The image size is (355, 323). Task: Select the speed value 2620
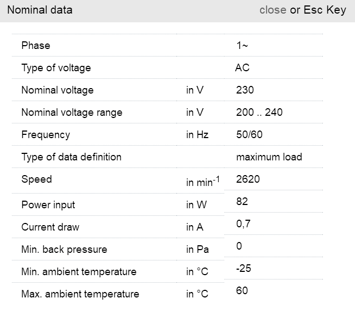(x=248, y=179)
